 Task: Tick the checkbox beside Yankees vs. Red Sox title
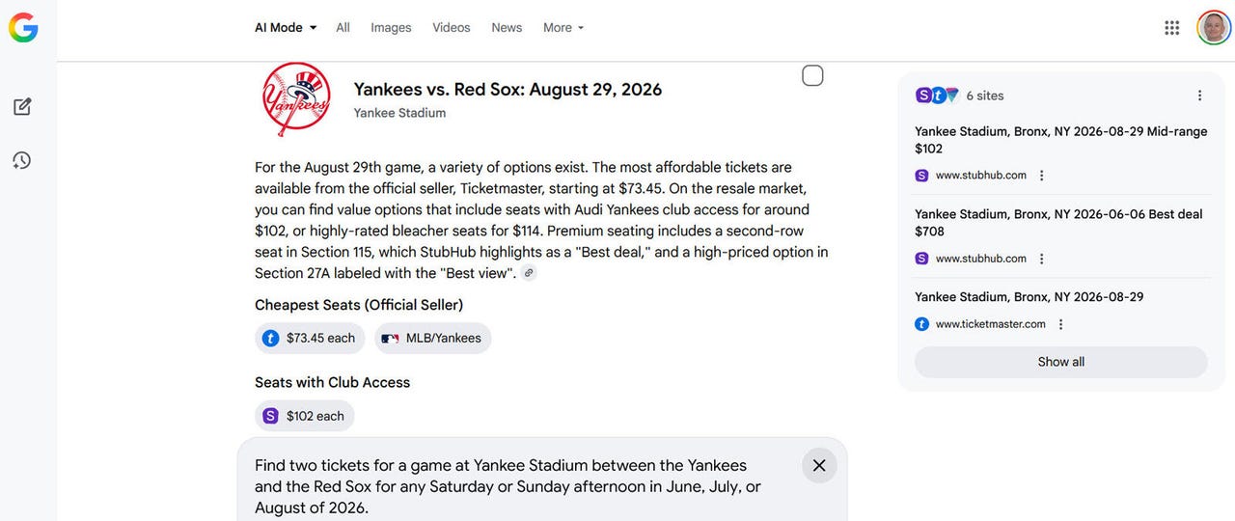(812, 76)
